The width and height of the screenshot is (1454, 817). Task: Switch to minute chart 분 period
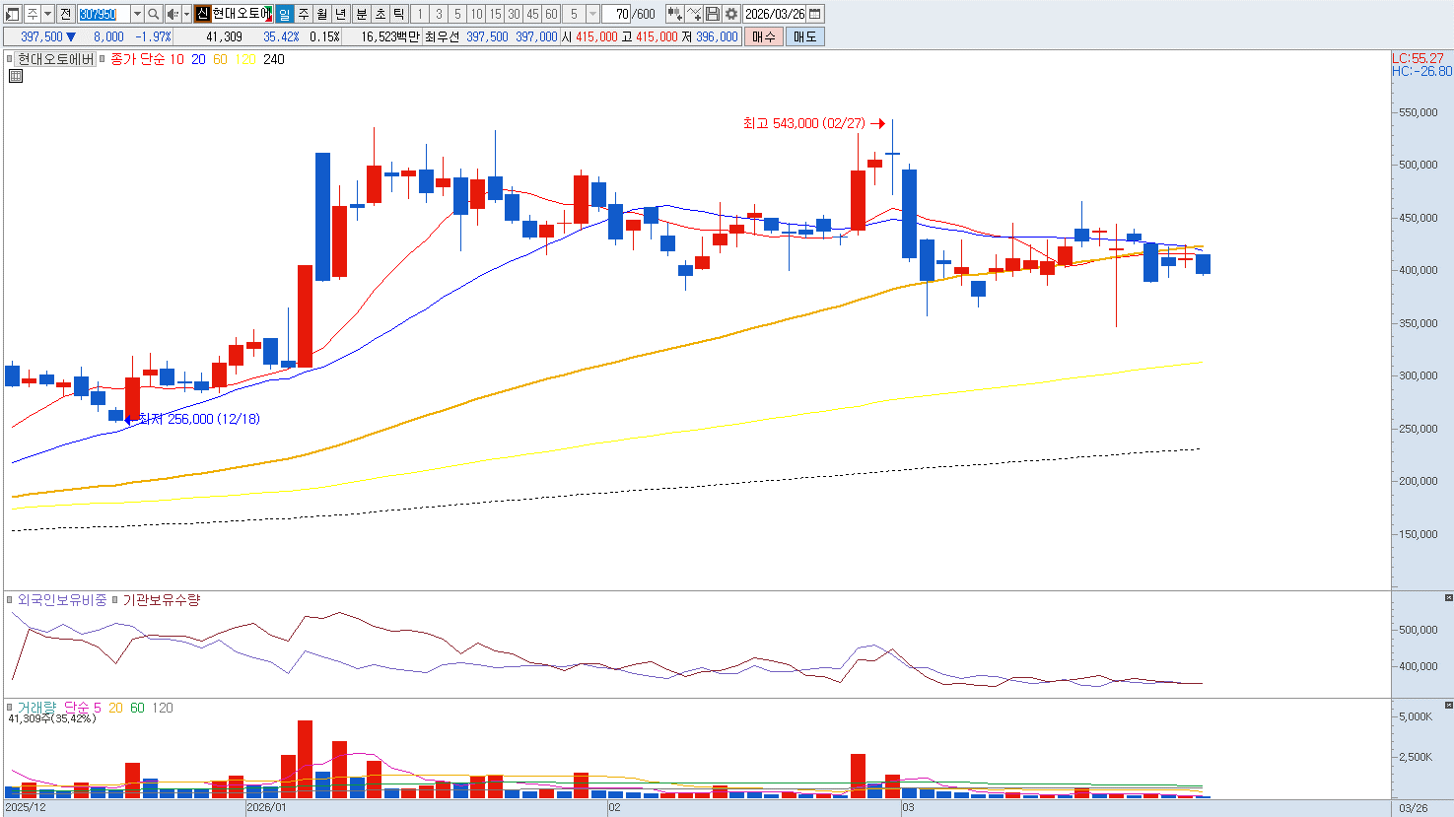(361, 14)
